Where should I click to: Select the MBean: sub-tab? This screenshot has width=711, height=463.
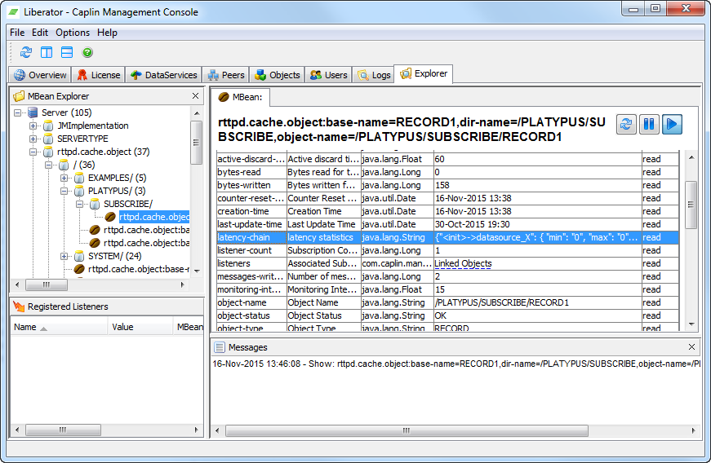[x=240, y=97]
